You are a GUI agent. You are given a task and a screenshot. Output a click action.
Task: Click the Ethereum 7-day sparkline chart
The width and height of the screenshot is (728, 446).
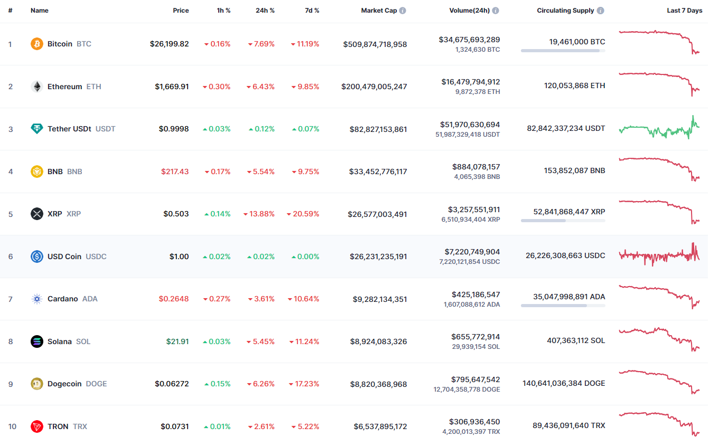pos(659,84)
